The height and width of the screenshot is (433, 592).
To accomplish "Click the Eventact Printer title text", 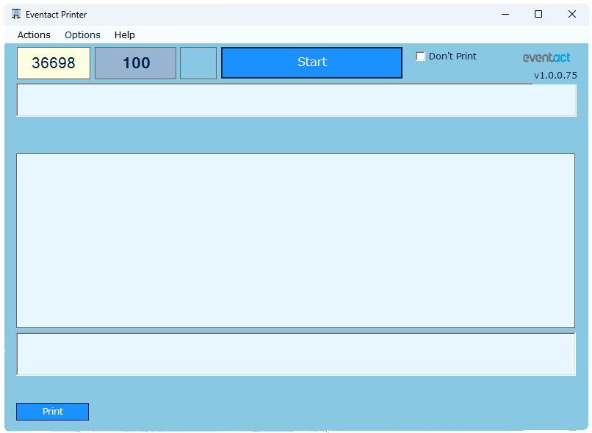I will pos(57,14).
